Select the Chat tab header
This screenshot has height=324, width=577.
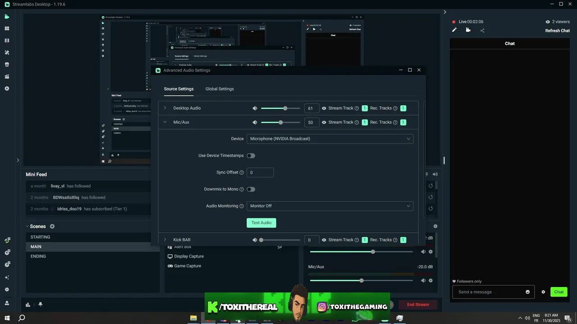(x=510, y=44)
